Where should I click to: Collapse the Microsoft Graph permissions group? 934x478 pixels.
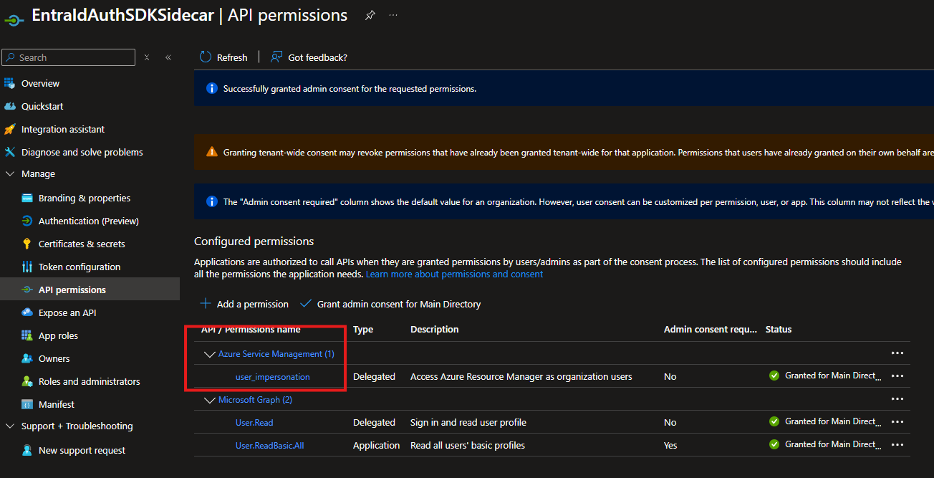tap(210, 400)
